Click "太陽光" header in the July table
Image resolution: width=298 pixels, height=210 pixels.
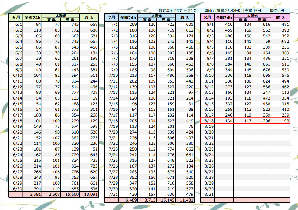coord(156,15)
